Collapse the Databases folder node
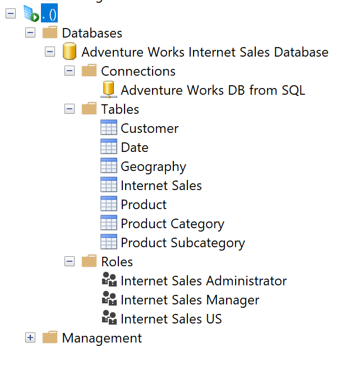Viewport: 359px width, 370px height. (30, 33)
